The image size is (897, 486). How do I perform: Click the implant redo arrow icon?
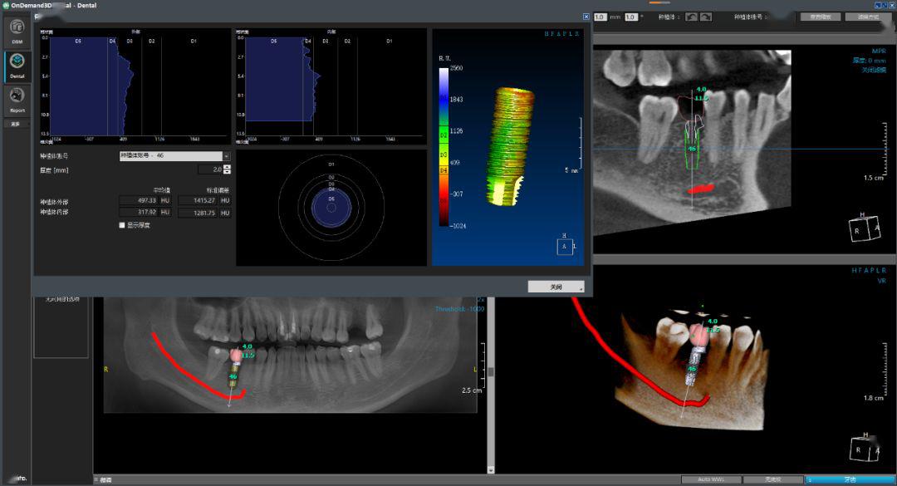(706, 17)
